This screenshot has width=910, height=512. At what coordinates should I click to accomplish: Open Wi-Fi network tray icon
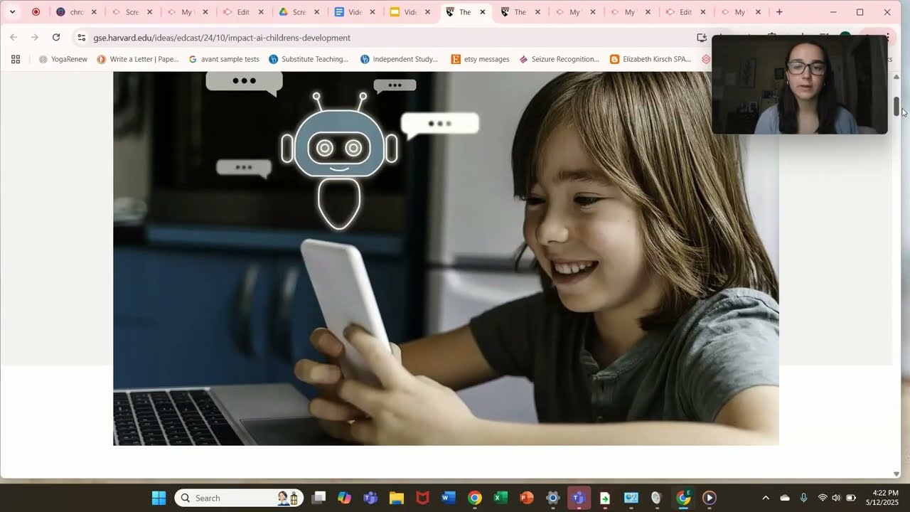823,498
